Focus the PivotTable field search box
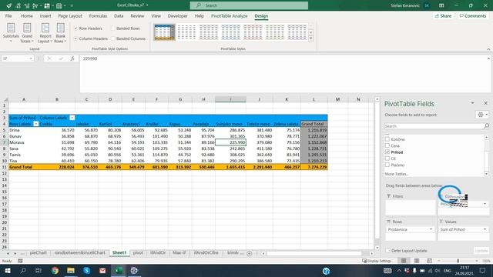The image size is (493, 277). [434, 126]
